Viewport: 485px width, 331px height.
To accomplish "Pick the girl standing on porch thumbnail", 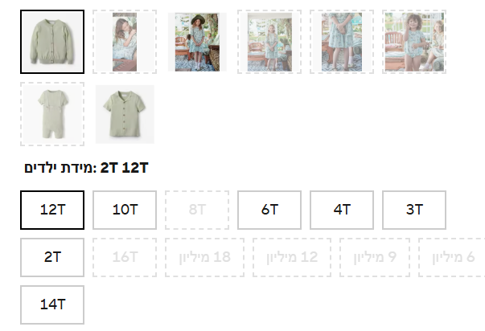I will 269,42.
